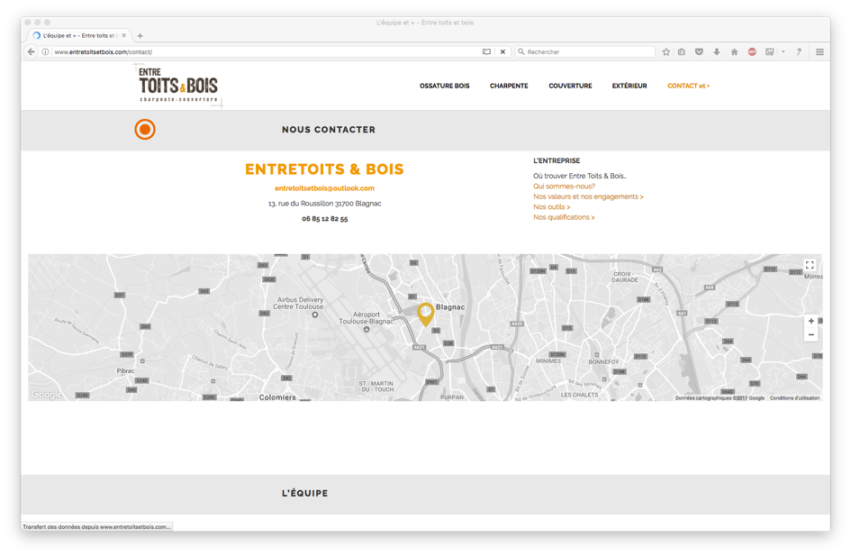Open the EXTÉRIEUR menu item
This screenshot has width=851, height=556.
[629, 86]
